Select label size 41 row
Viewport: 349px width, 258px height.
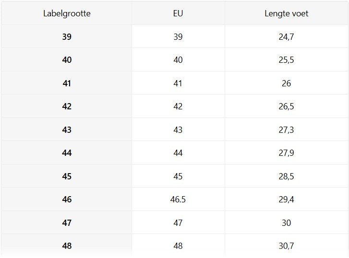pos(67,83)
